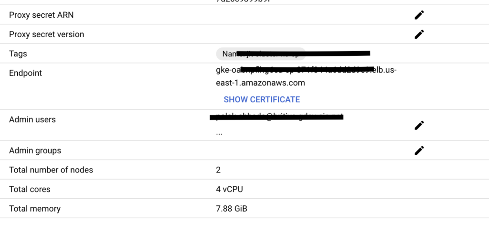Click the Total number of nodes label
The image size is (489, 235).
(51, 170)
